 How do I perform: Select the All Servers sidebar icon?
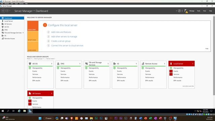click(2, 24)
